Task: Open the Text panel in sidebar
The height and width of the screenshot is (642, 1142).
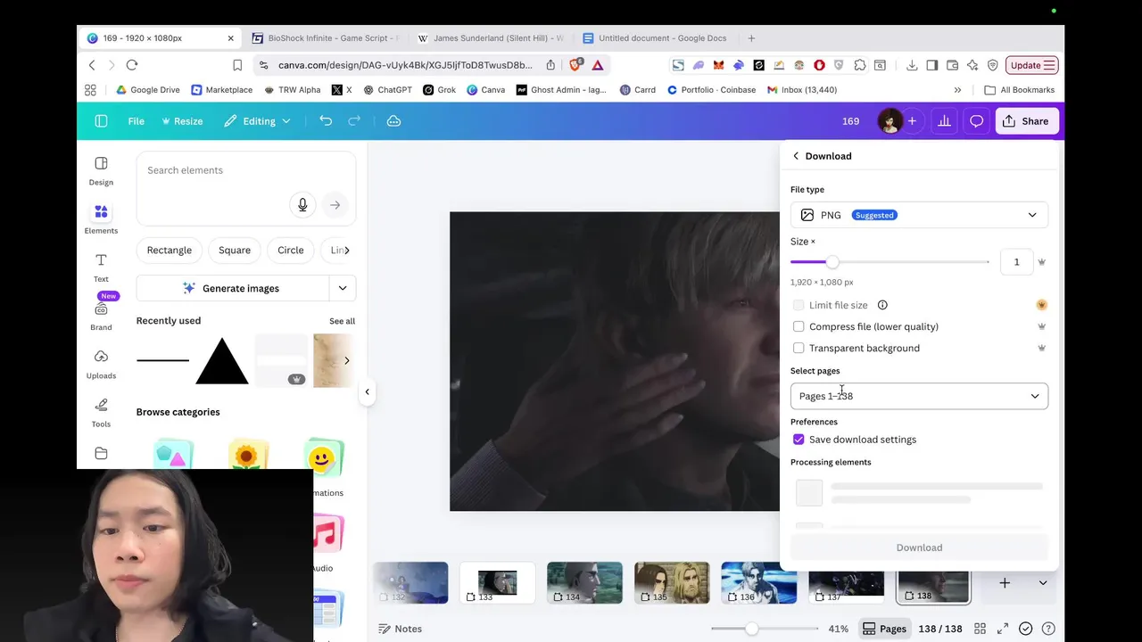Action: click(x=101, y=267)
